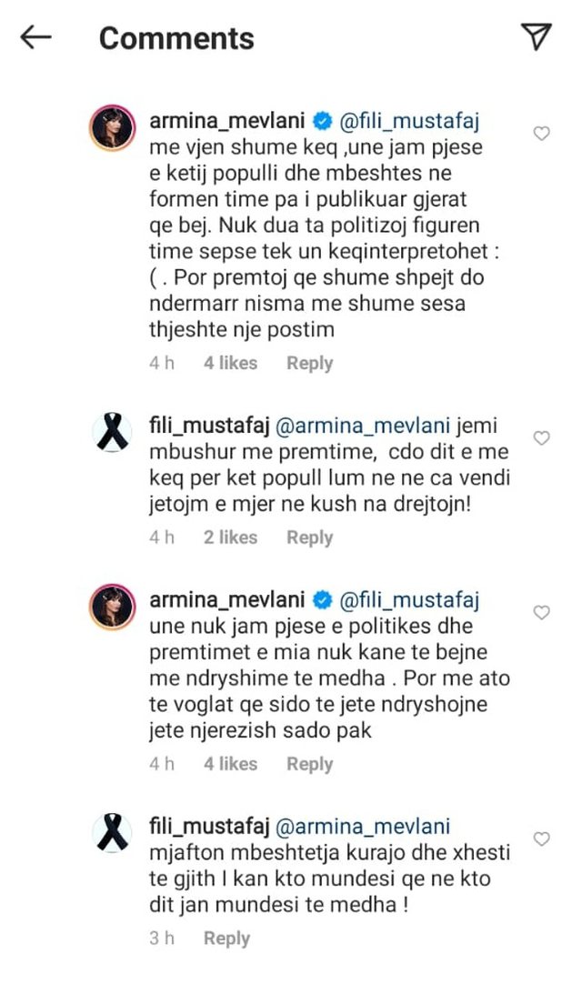Viewport: 582px width, 984px height.
Task: Reply to fili_mustafaj's 'jemi mbushur' comment
Action: point(309,537)
